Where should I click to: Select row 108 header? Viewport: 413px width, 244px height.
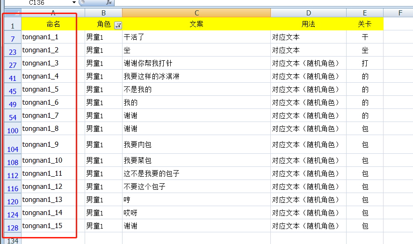(x=13, y=160)
